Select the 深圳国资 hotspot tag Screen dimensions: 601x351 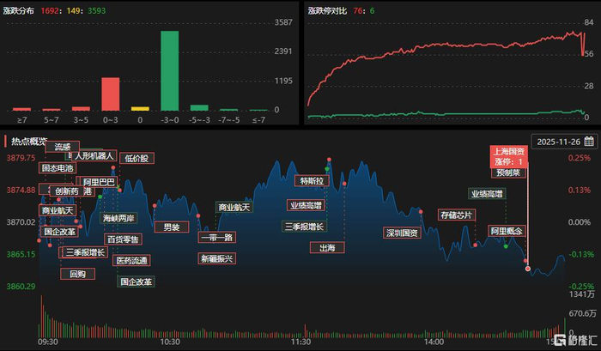point(402,233)
